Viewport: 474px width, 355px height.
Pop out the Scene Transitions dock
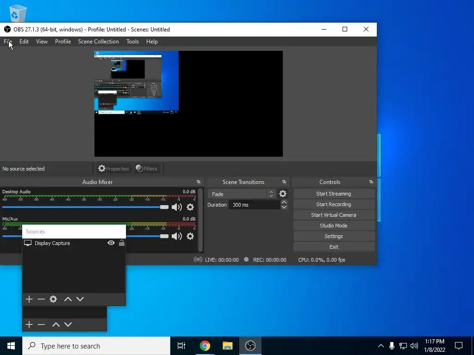284,182
